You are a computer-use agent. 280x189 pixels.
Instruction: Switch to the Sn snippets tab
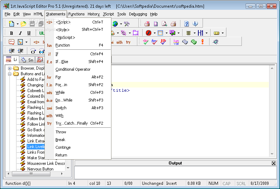(27, 60)
